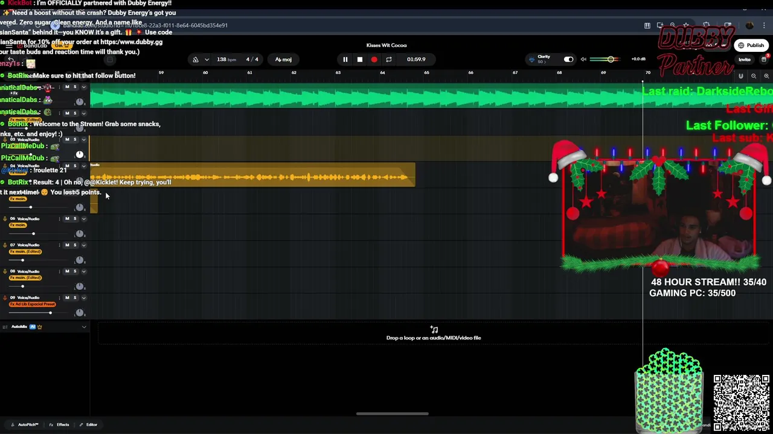
Task: Expand track 04 chevron
Action: [x=84, y=166]
